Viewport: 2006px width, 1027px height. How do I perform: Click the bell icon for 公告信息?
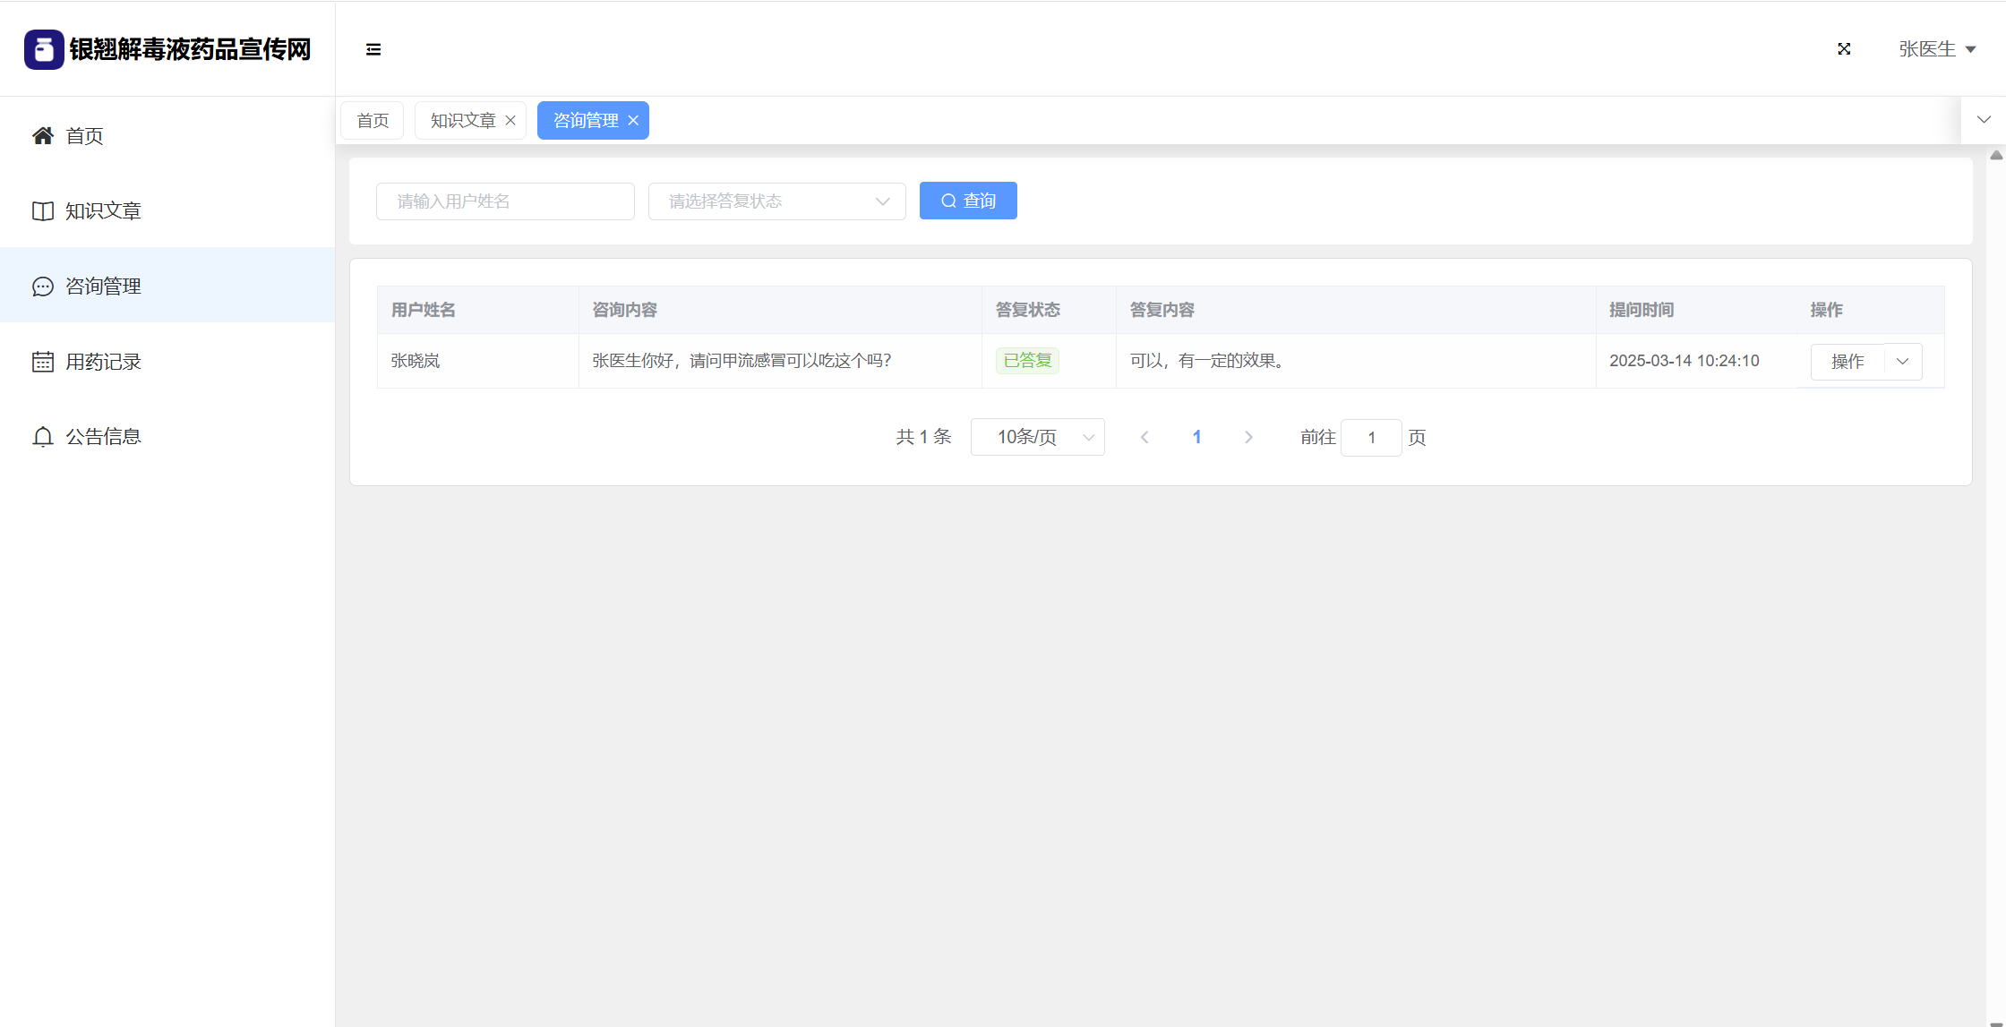pos(42,437)
